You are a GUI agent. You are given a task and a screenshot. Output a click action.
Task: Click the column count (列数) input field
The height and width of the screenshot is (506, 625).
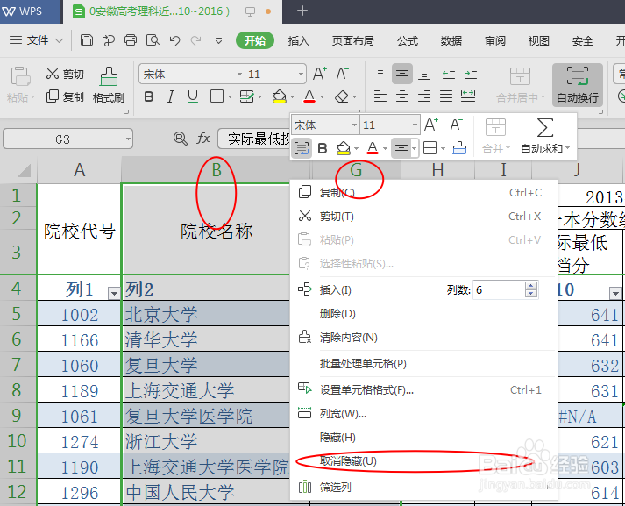499,290
